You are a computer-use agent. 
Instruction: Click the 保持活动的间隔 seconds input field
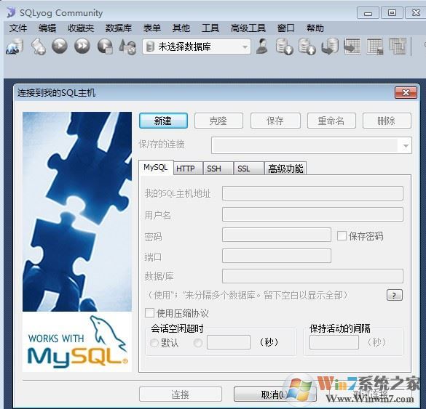(334, 342)
